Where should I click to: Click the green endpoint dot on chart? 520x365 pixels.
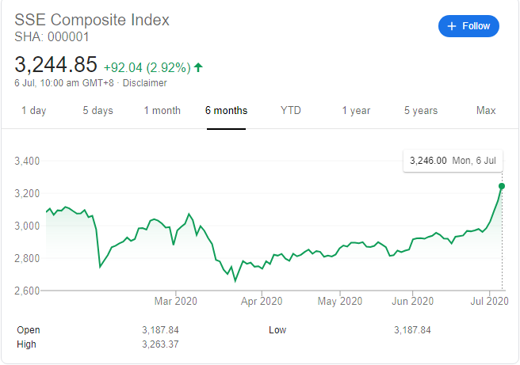click(502, 186)
